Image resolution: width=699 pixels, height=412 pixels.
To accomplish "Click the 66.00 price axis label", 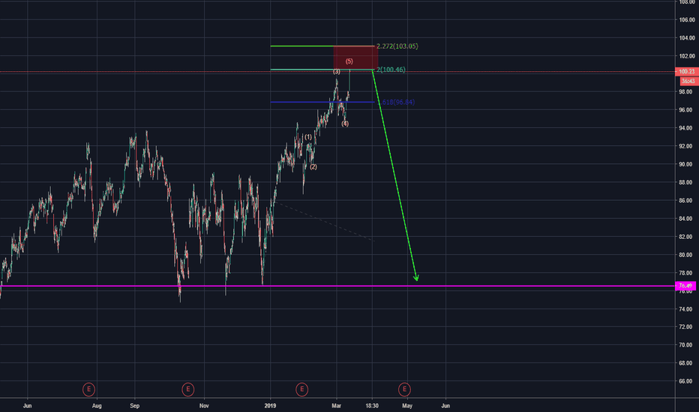I will [x=687, y=381].
